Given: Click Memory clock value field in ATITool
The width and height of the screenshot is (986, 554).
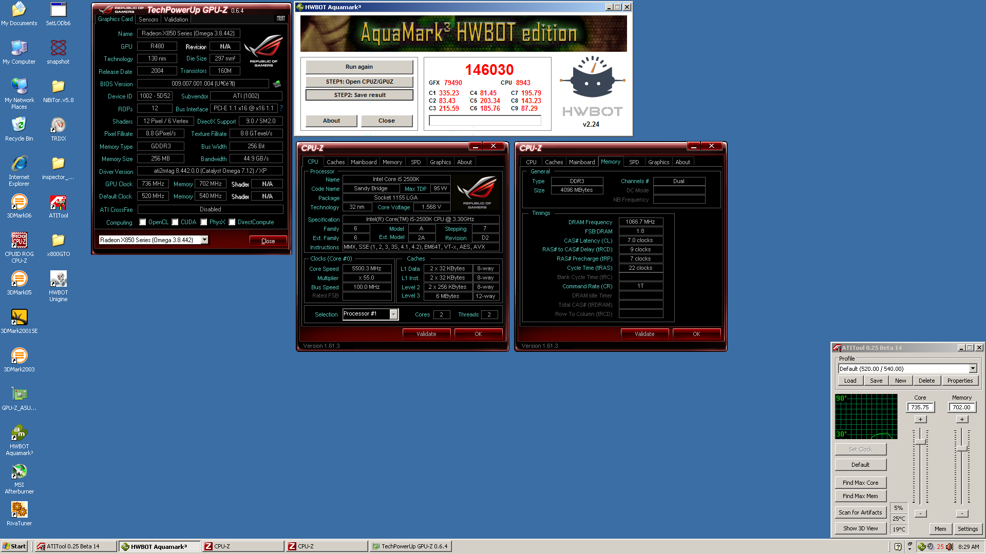Looking at the screenshot, I should click(961, 407).
